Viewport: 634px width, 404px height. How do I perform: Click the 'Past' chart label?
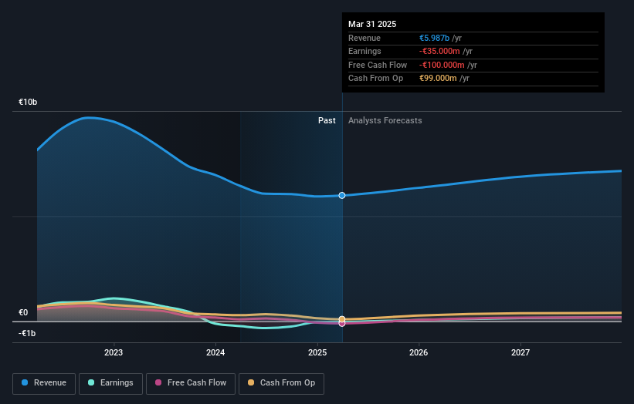click(327, 120)
